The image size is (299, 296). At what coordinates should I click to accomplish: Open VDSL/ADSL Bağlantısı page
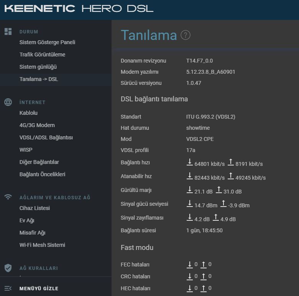(46, 137)
